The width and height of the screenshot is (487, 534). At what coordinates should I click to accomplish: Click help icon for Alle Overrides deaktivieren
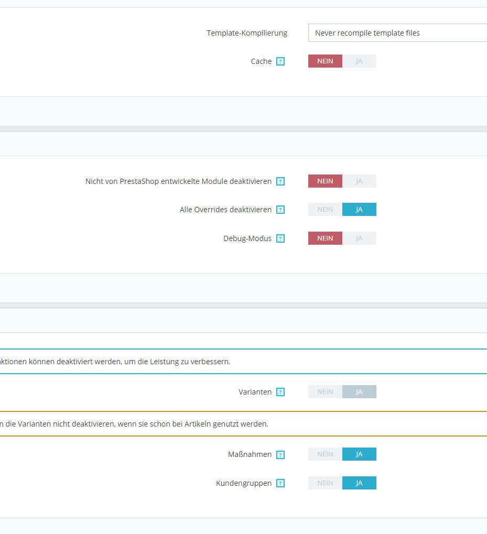click(280, 210)
